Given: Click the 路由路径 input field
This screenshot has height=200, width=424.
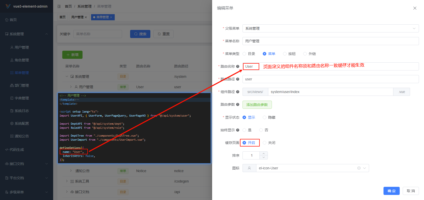Looking at the screenshot, I should coord(330,79).
